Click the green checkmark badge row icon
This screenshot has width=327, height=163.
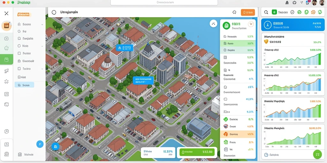coord(225,119)
